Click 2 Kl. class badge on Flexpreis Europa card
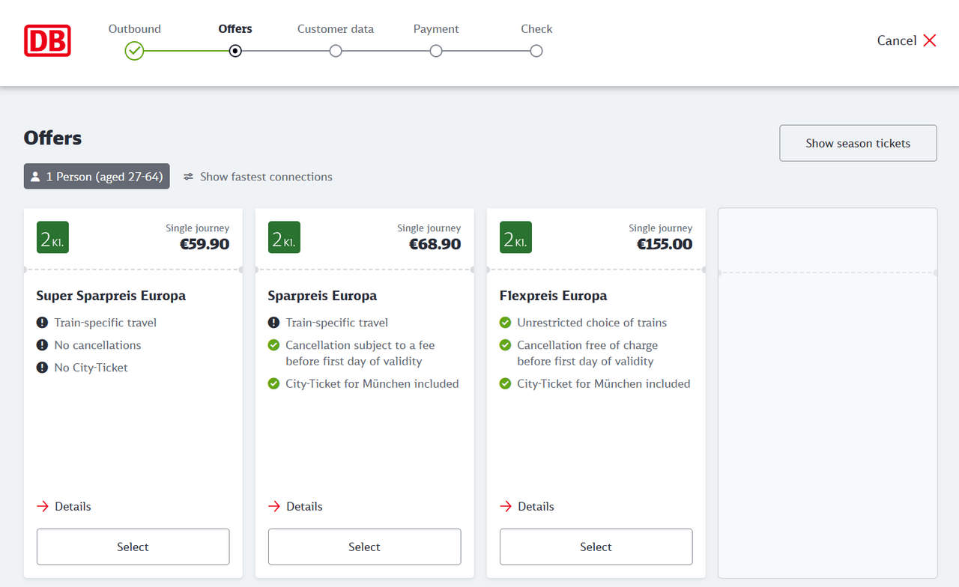The image size is (959, 587). tap(515, 237)
